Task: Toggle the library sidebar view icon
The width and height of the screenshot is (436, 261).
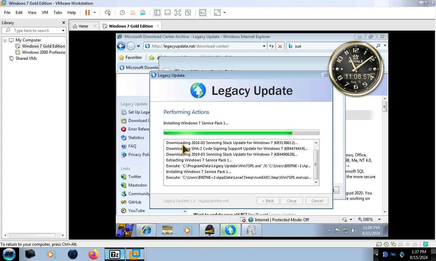Action: point(157,13)
